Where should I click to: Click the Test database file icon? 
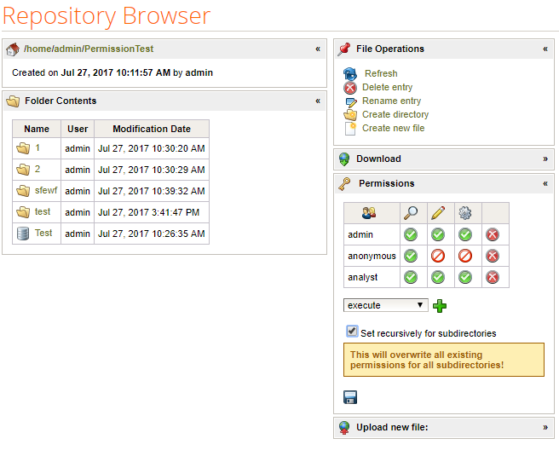23,234
